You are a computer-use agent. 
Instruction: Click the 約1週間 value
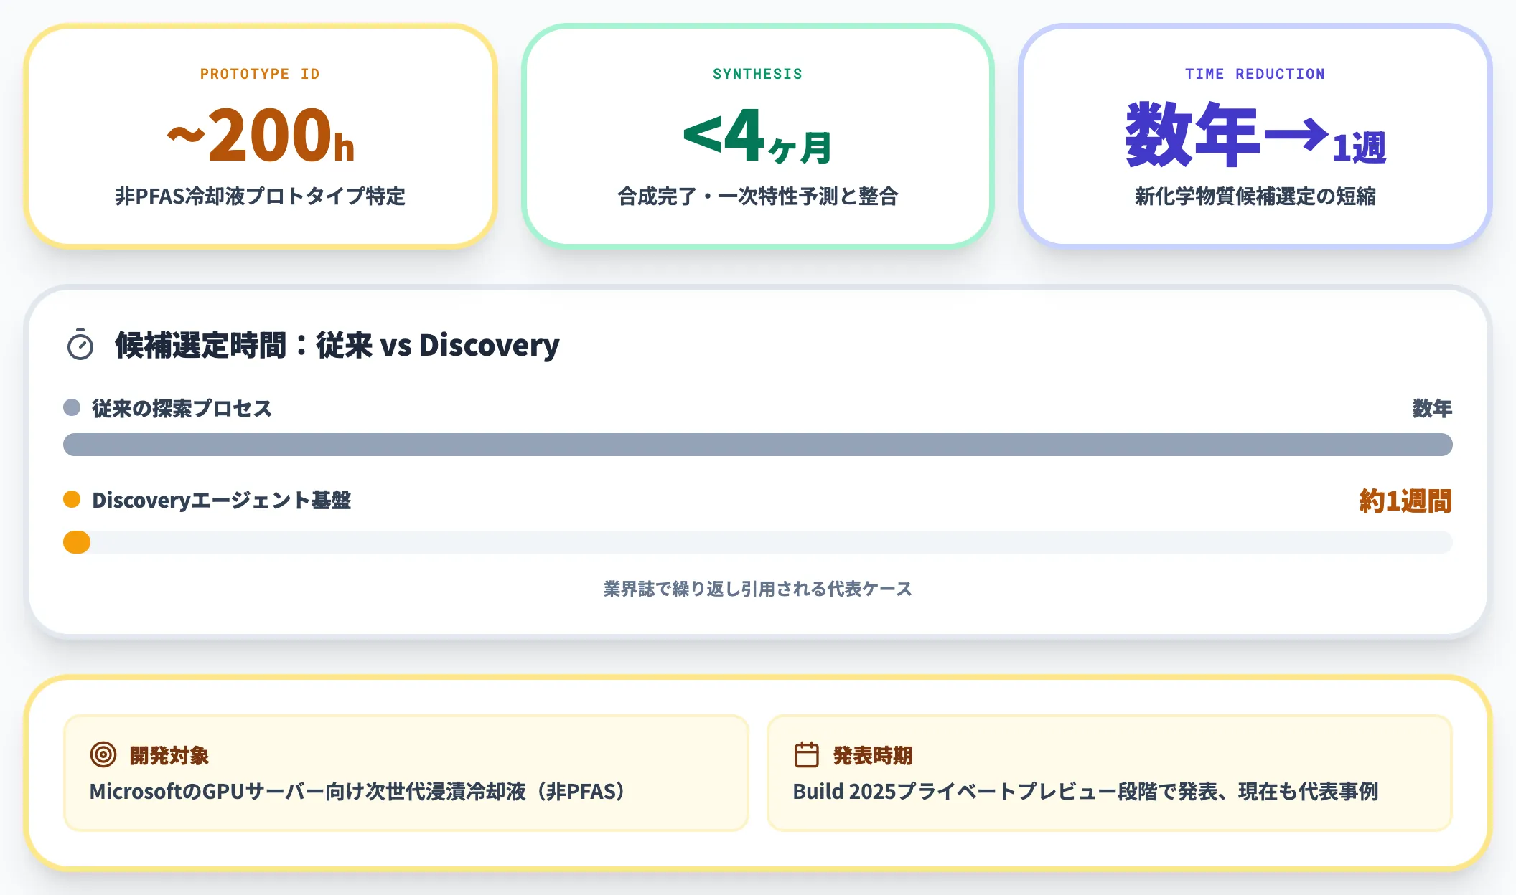[1405, 501]
